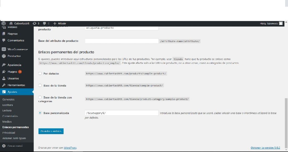Click the Plugins plug icon
288x152 pixels.
click(4, 72)
